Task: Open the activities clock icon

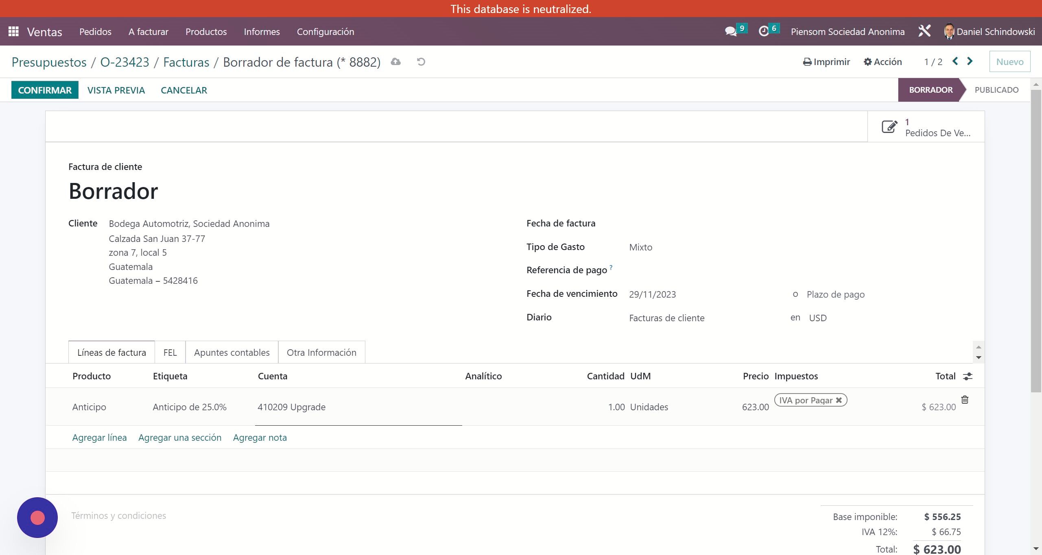Action: pyautogui.click(x=764, y=31)
